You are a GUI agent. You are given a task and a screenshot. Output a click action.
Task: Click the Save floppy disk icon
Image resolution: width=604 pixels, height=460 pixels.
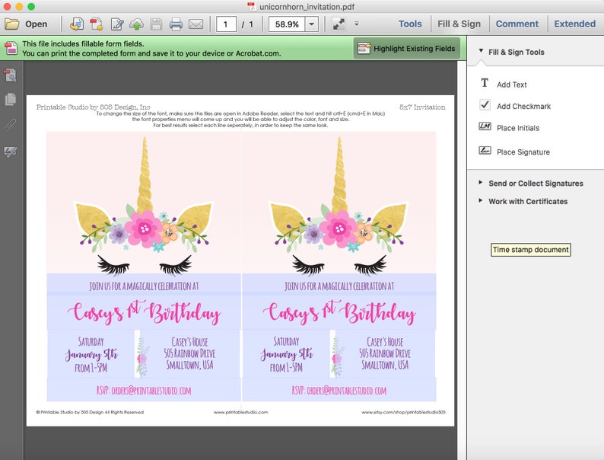[x=156, y=24]
